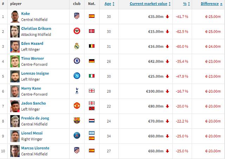Open the Napoli crest in Insigne's row
The width and height of the screenshot is (225, 159).
click(77, 76)
